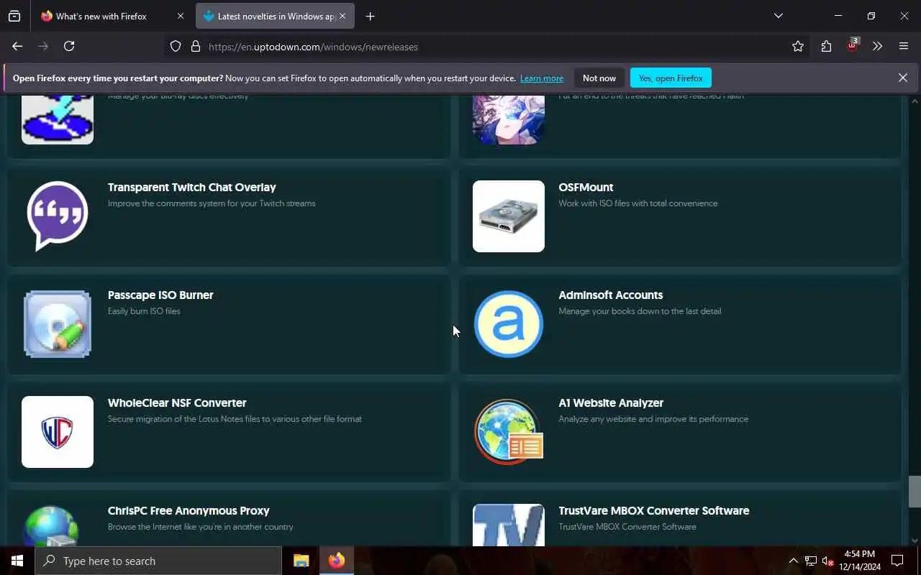Click the Firefox taskbar icon
Screen dimensions: 921x575
point(336,561)
